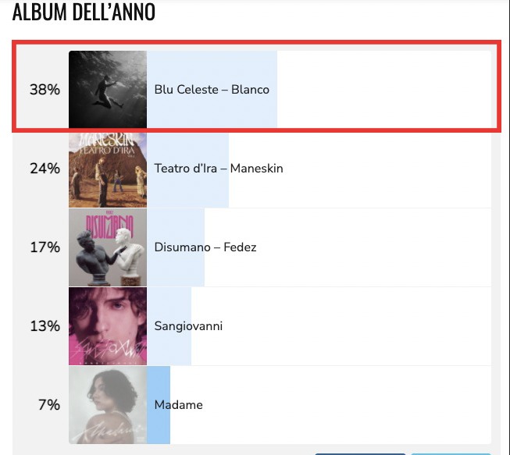The image size is (510, 455).
Task: Click the 7% vote percentage
Action: 49,405
